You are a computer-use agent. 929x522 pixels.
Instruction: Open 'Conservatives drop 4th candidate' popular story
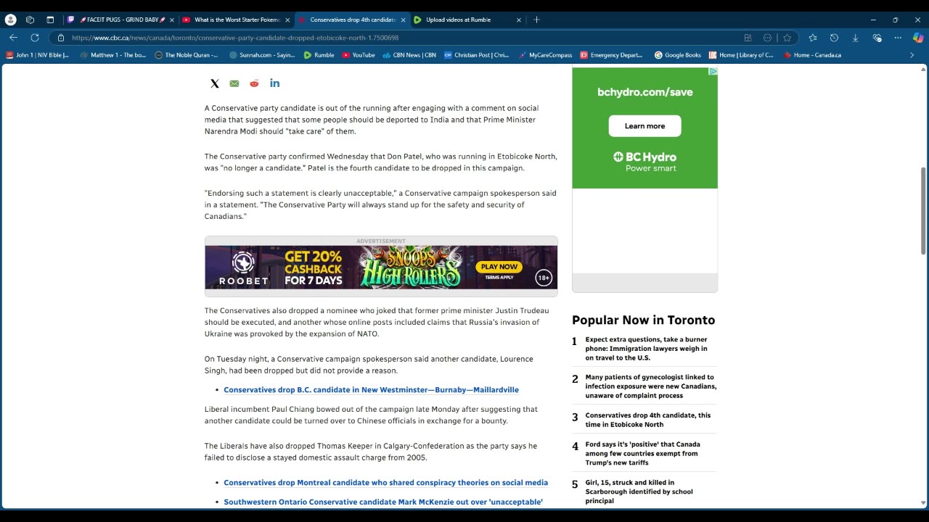(648, 420)
